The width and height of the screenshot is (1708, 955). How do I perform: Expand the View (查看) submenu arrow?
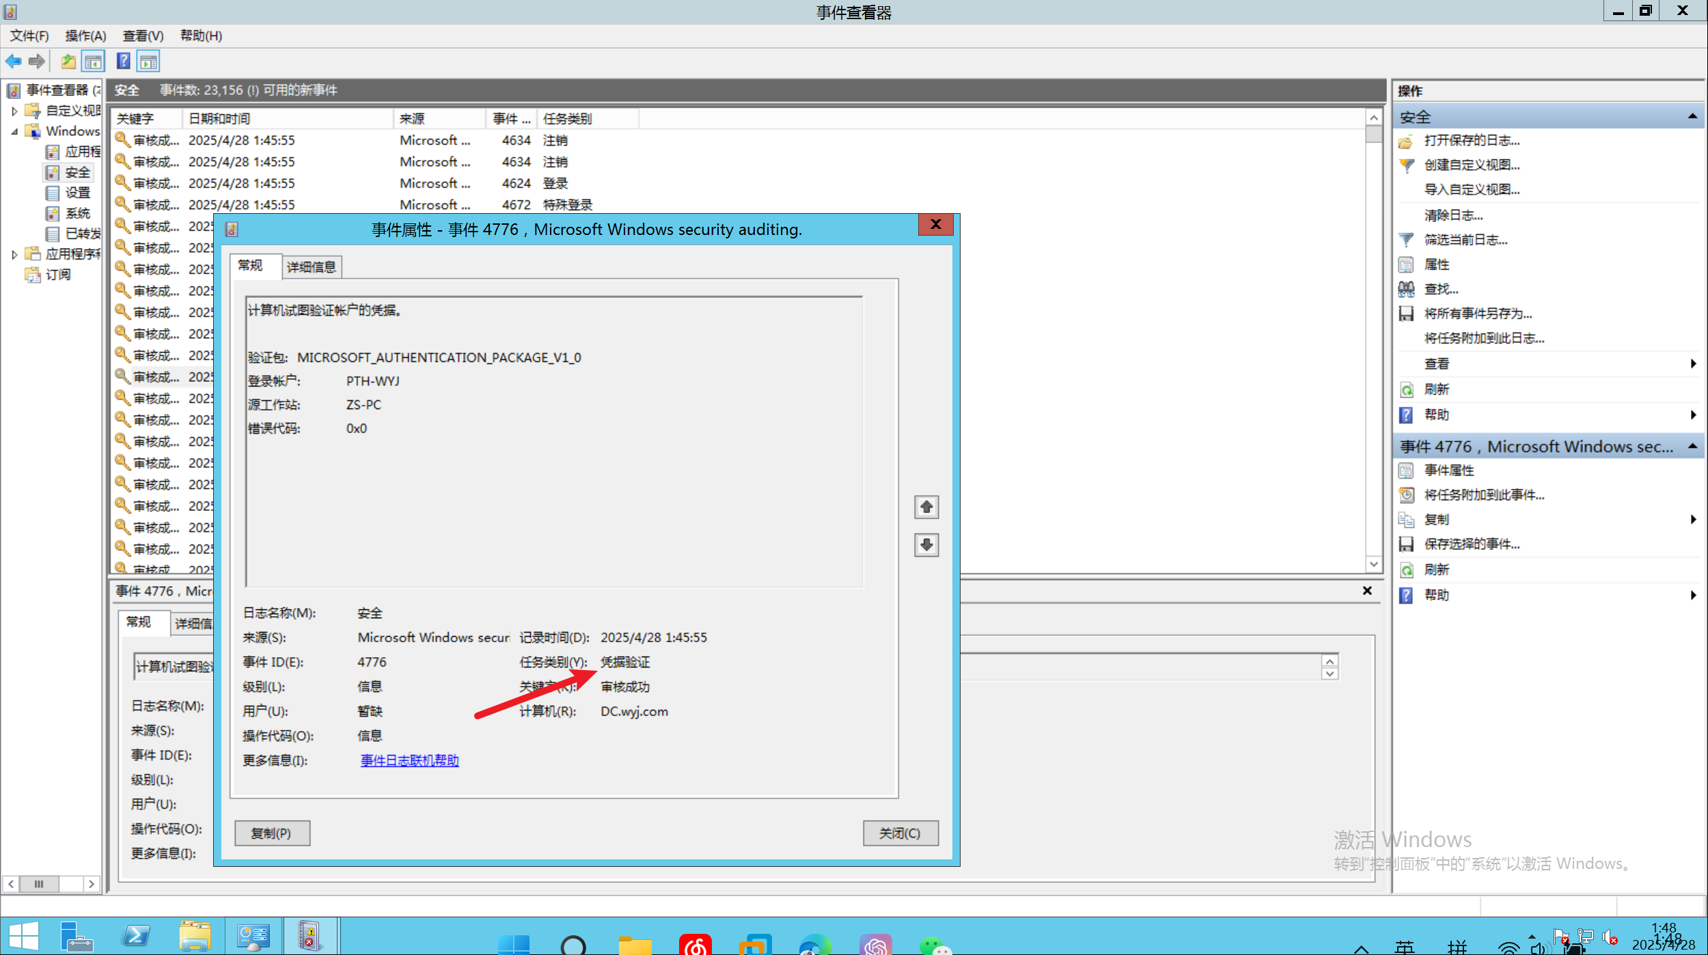point(1692,363)
